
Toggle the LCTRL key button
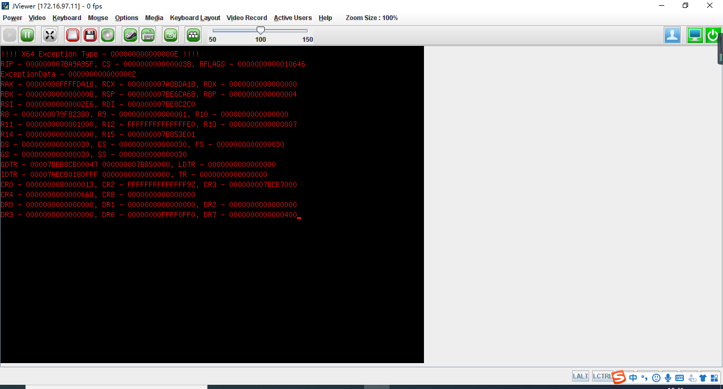click(602, 376)
